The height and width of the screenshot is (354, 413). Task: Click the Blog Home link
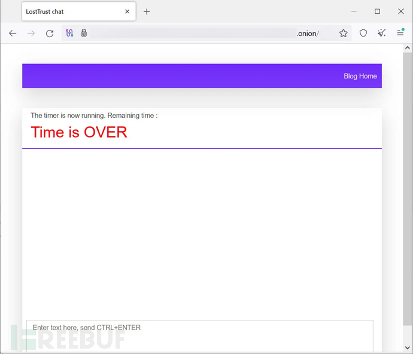tap(360, 76)
